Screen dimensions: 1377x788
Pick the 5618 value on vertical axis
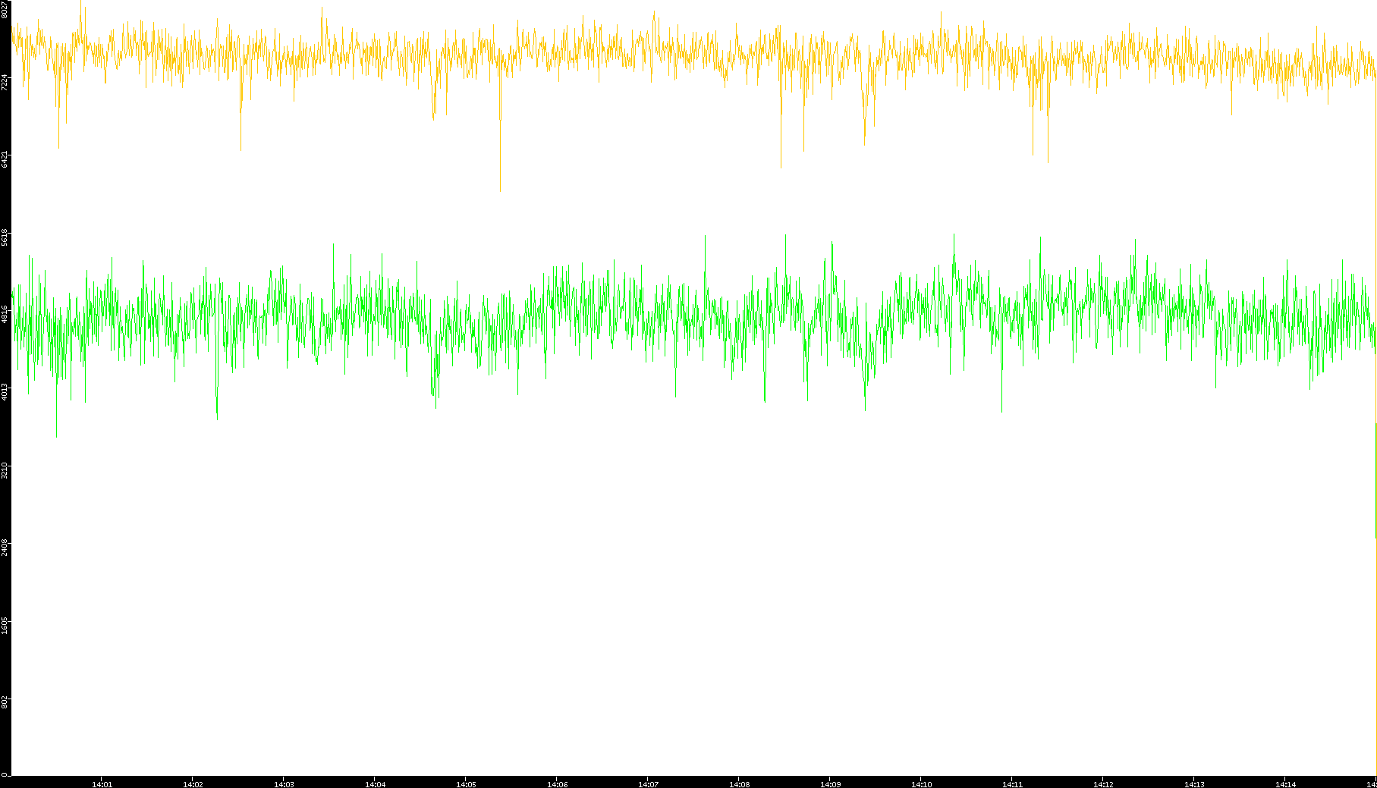5,237
